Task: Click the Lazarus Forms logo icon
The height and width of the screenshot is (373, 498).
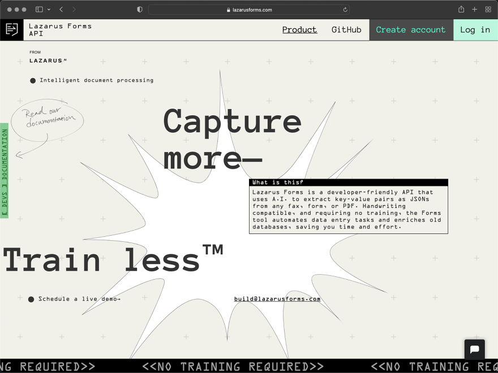Action: [x=12, y=30]
